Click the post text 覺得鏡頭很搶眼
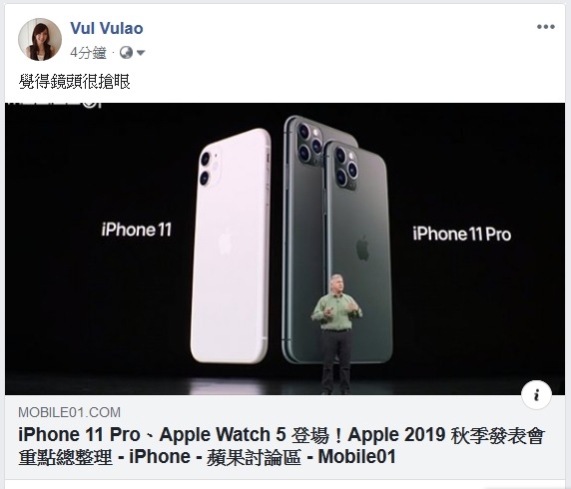Image resolution: width=571 pixels, height=489 pixels. point(74,82)
